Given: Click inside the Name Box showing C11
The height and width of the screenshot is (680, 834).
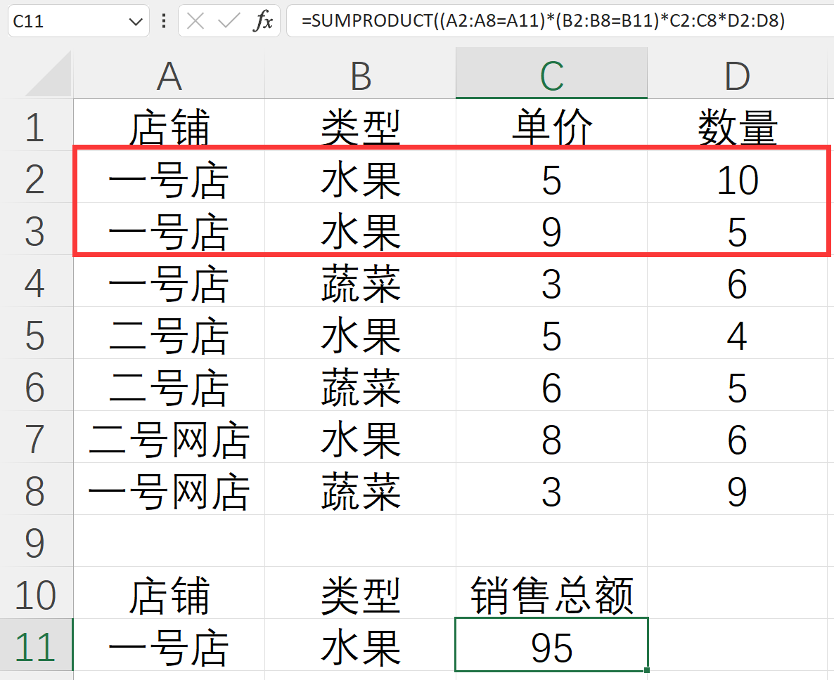Looking at the screenshot, I should (63, 21).
